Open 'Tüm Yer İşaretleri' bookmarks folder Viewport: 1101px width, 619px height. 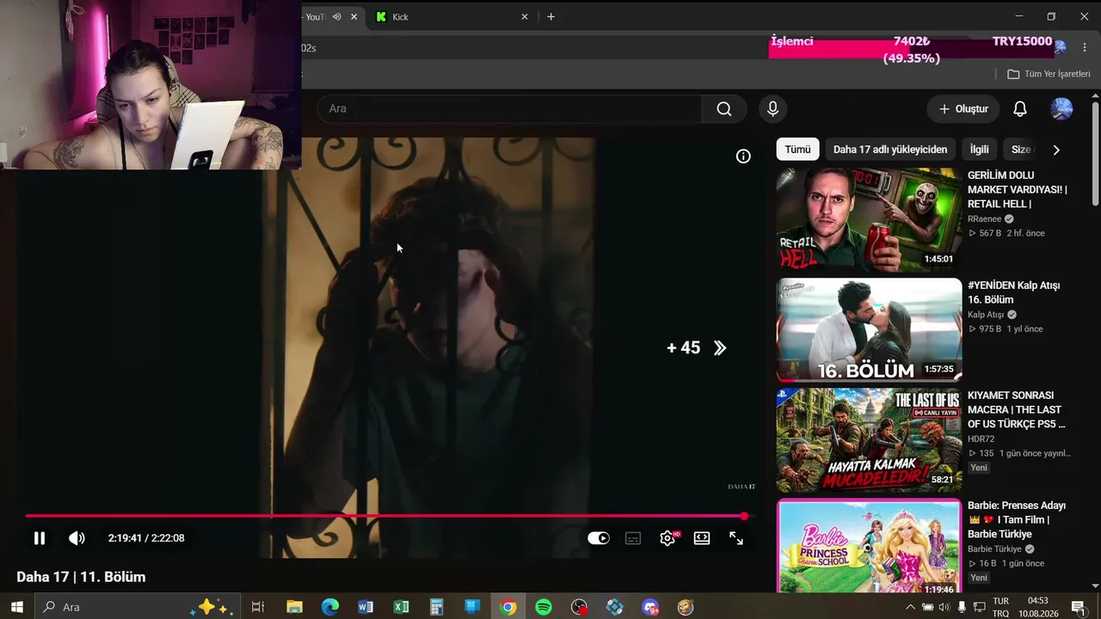pyautogui.click(x=1049, y=74)
